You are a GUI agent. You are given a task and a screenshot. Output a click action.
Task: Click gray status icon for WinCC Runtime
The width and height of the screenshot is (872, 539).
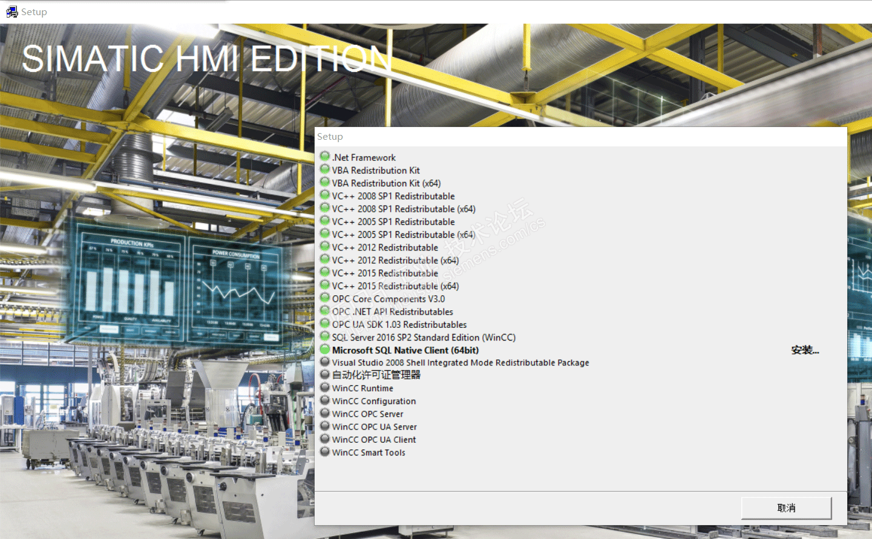pos(325,387)
